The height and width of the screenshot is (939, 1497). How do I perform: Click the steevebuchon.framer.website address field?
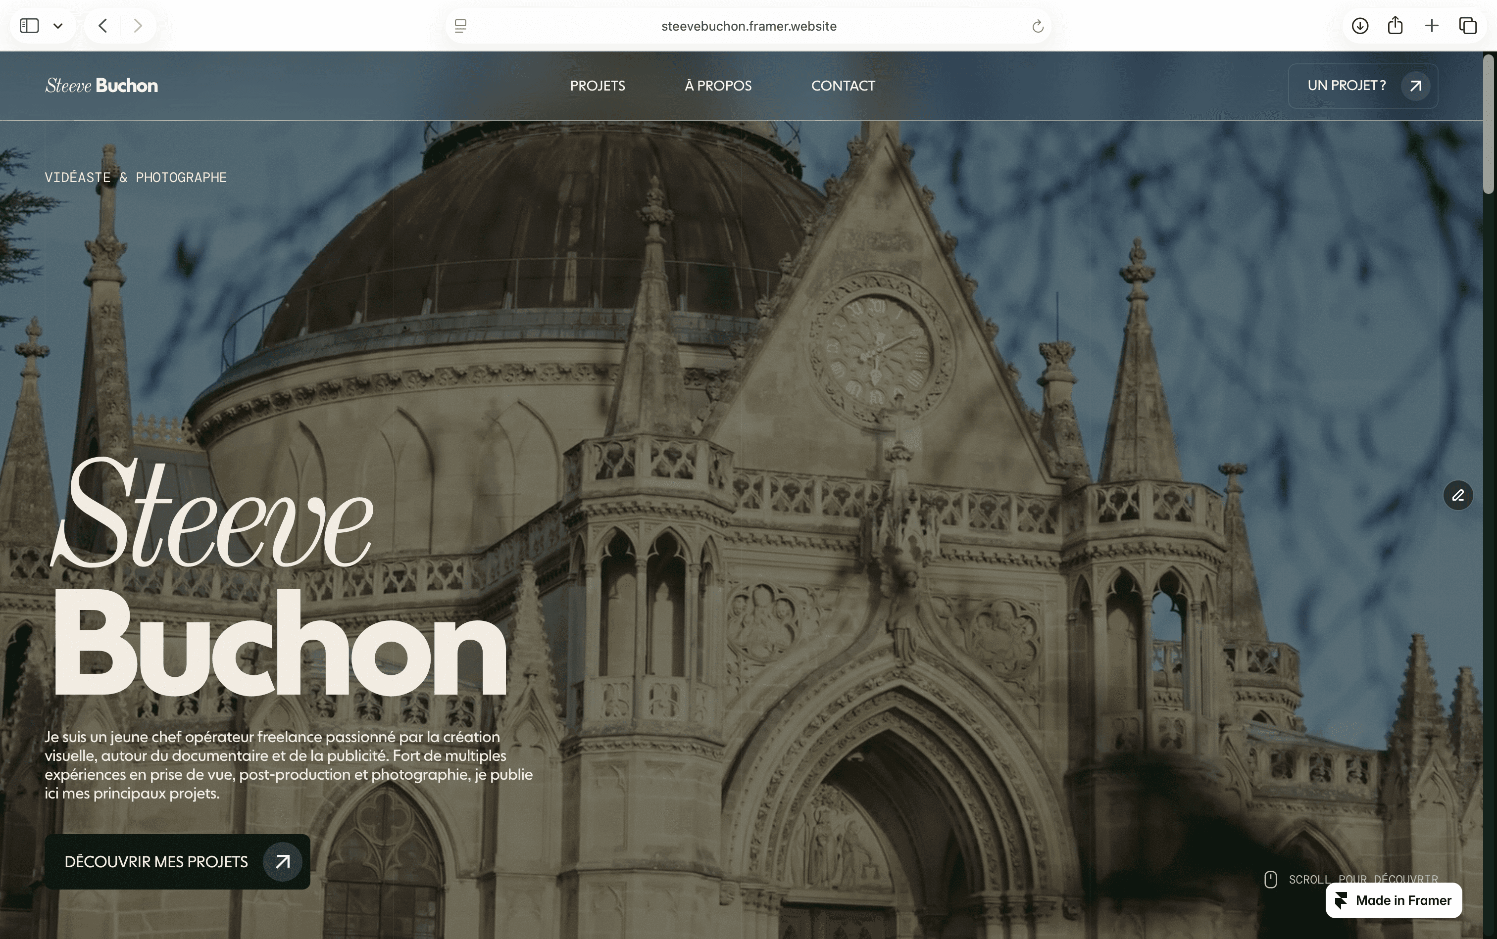748,25
